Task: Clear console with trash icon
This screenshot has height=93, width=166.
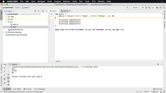Action: [x=8, y=84]
